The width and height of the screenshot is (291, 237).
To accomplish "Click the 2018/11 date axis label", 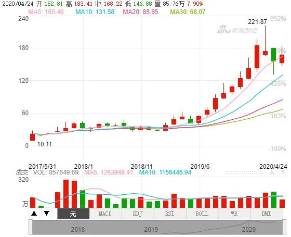I will [x=141, y=166].
